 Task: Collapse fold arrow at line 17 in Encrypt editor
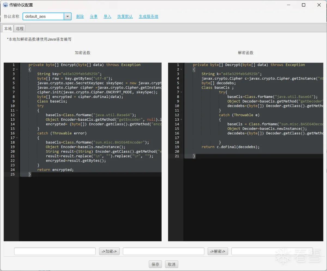[x=17, y=138]
